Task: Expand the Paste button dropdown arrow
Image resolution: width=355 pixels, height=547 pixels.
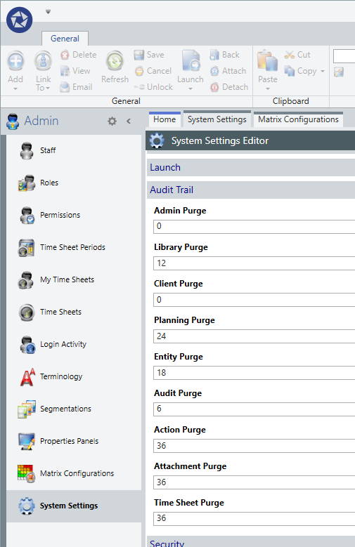Action: pos(268,88)
